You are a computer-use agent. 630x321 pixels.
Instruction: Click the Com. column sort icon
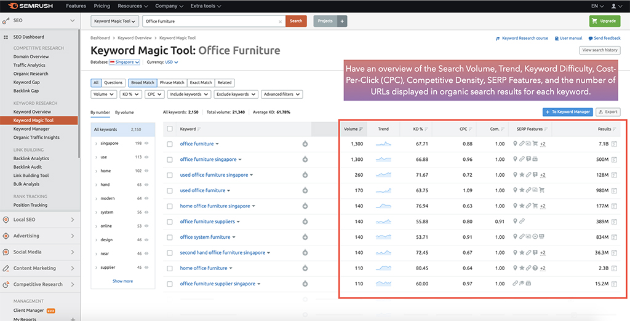tap(503, 129)
